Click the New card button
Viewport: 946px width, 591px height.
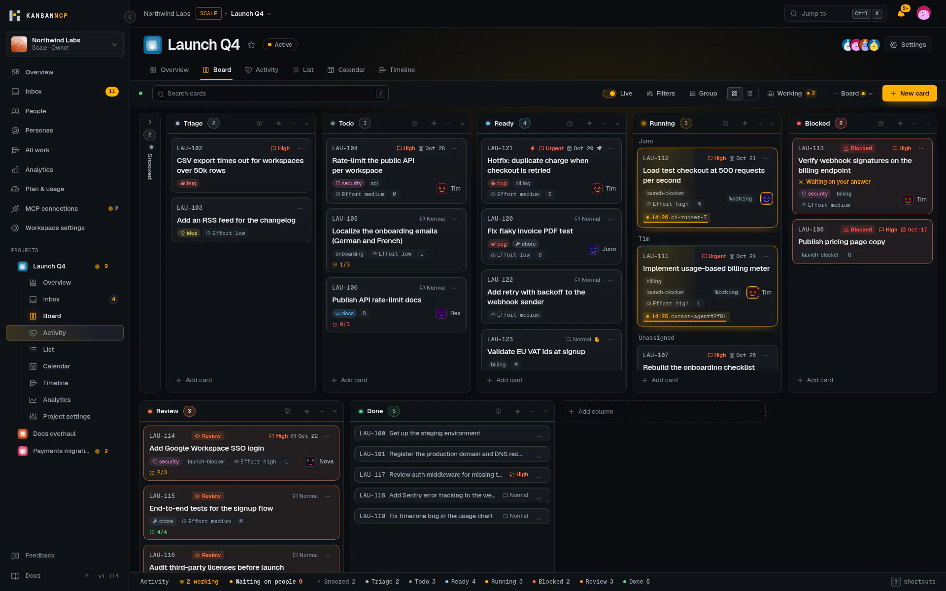coord(910,94)
